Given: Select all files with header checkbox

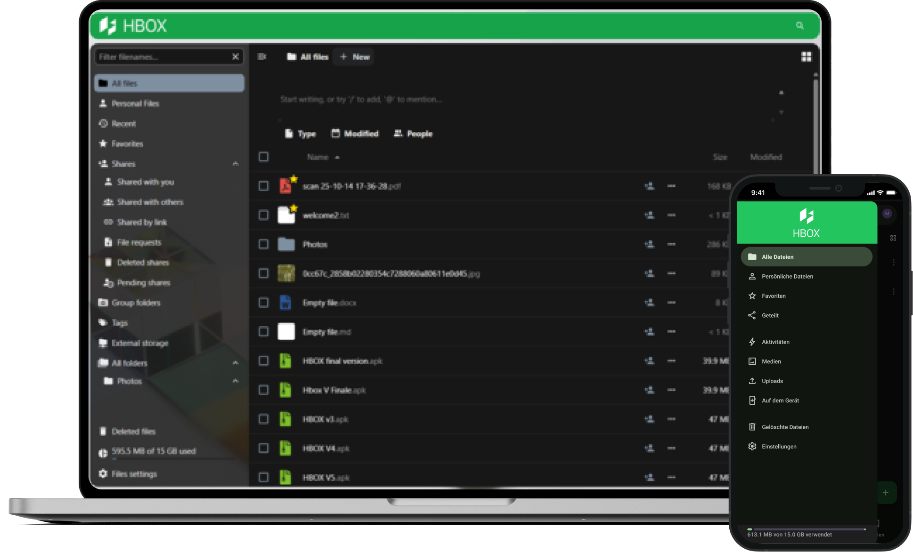Looking at the screenshot, I should click(263, 157).
